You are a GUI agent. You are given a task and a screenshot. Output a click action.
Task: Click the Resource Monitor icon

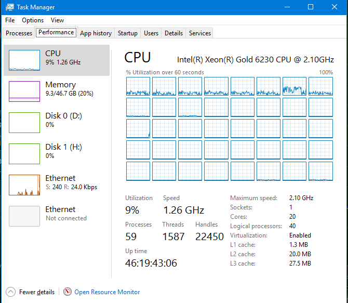tap(68, 292)
